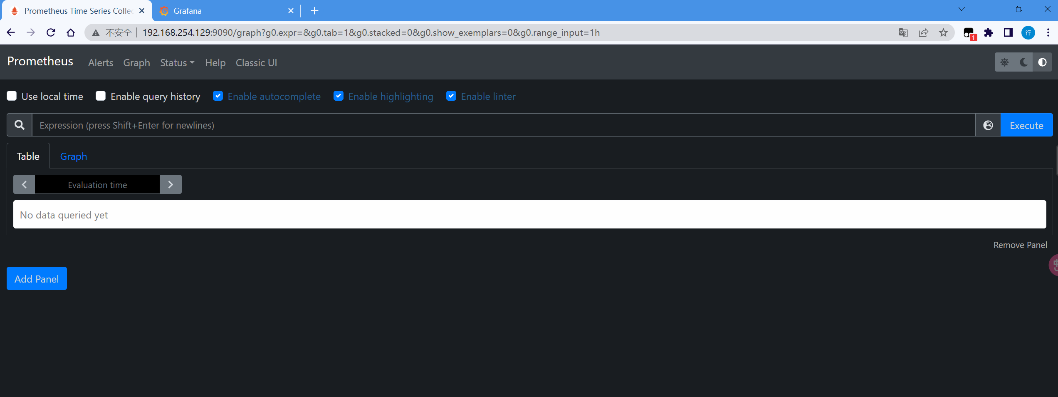Step evaluation time forward
1058x397 pixels.
(171, 184)
